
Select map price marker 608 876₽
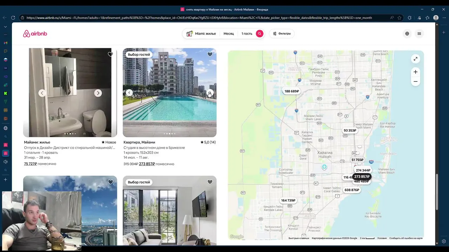point(352,190)
